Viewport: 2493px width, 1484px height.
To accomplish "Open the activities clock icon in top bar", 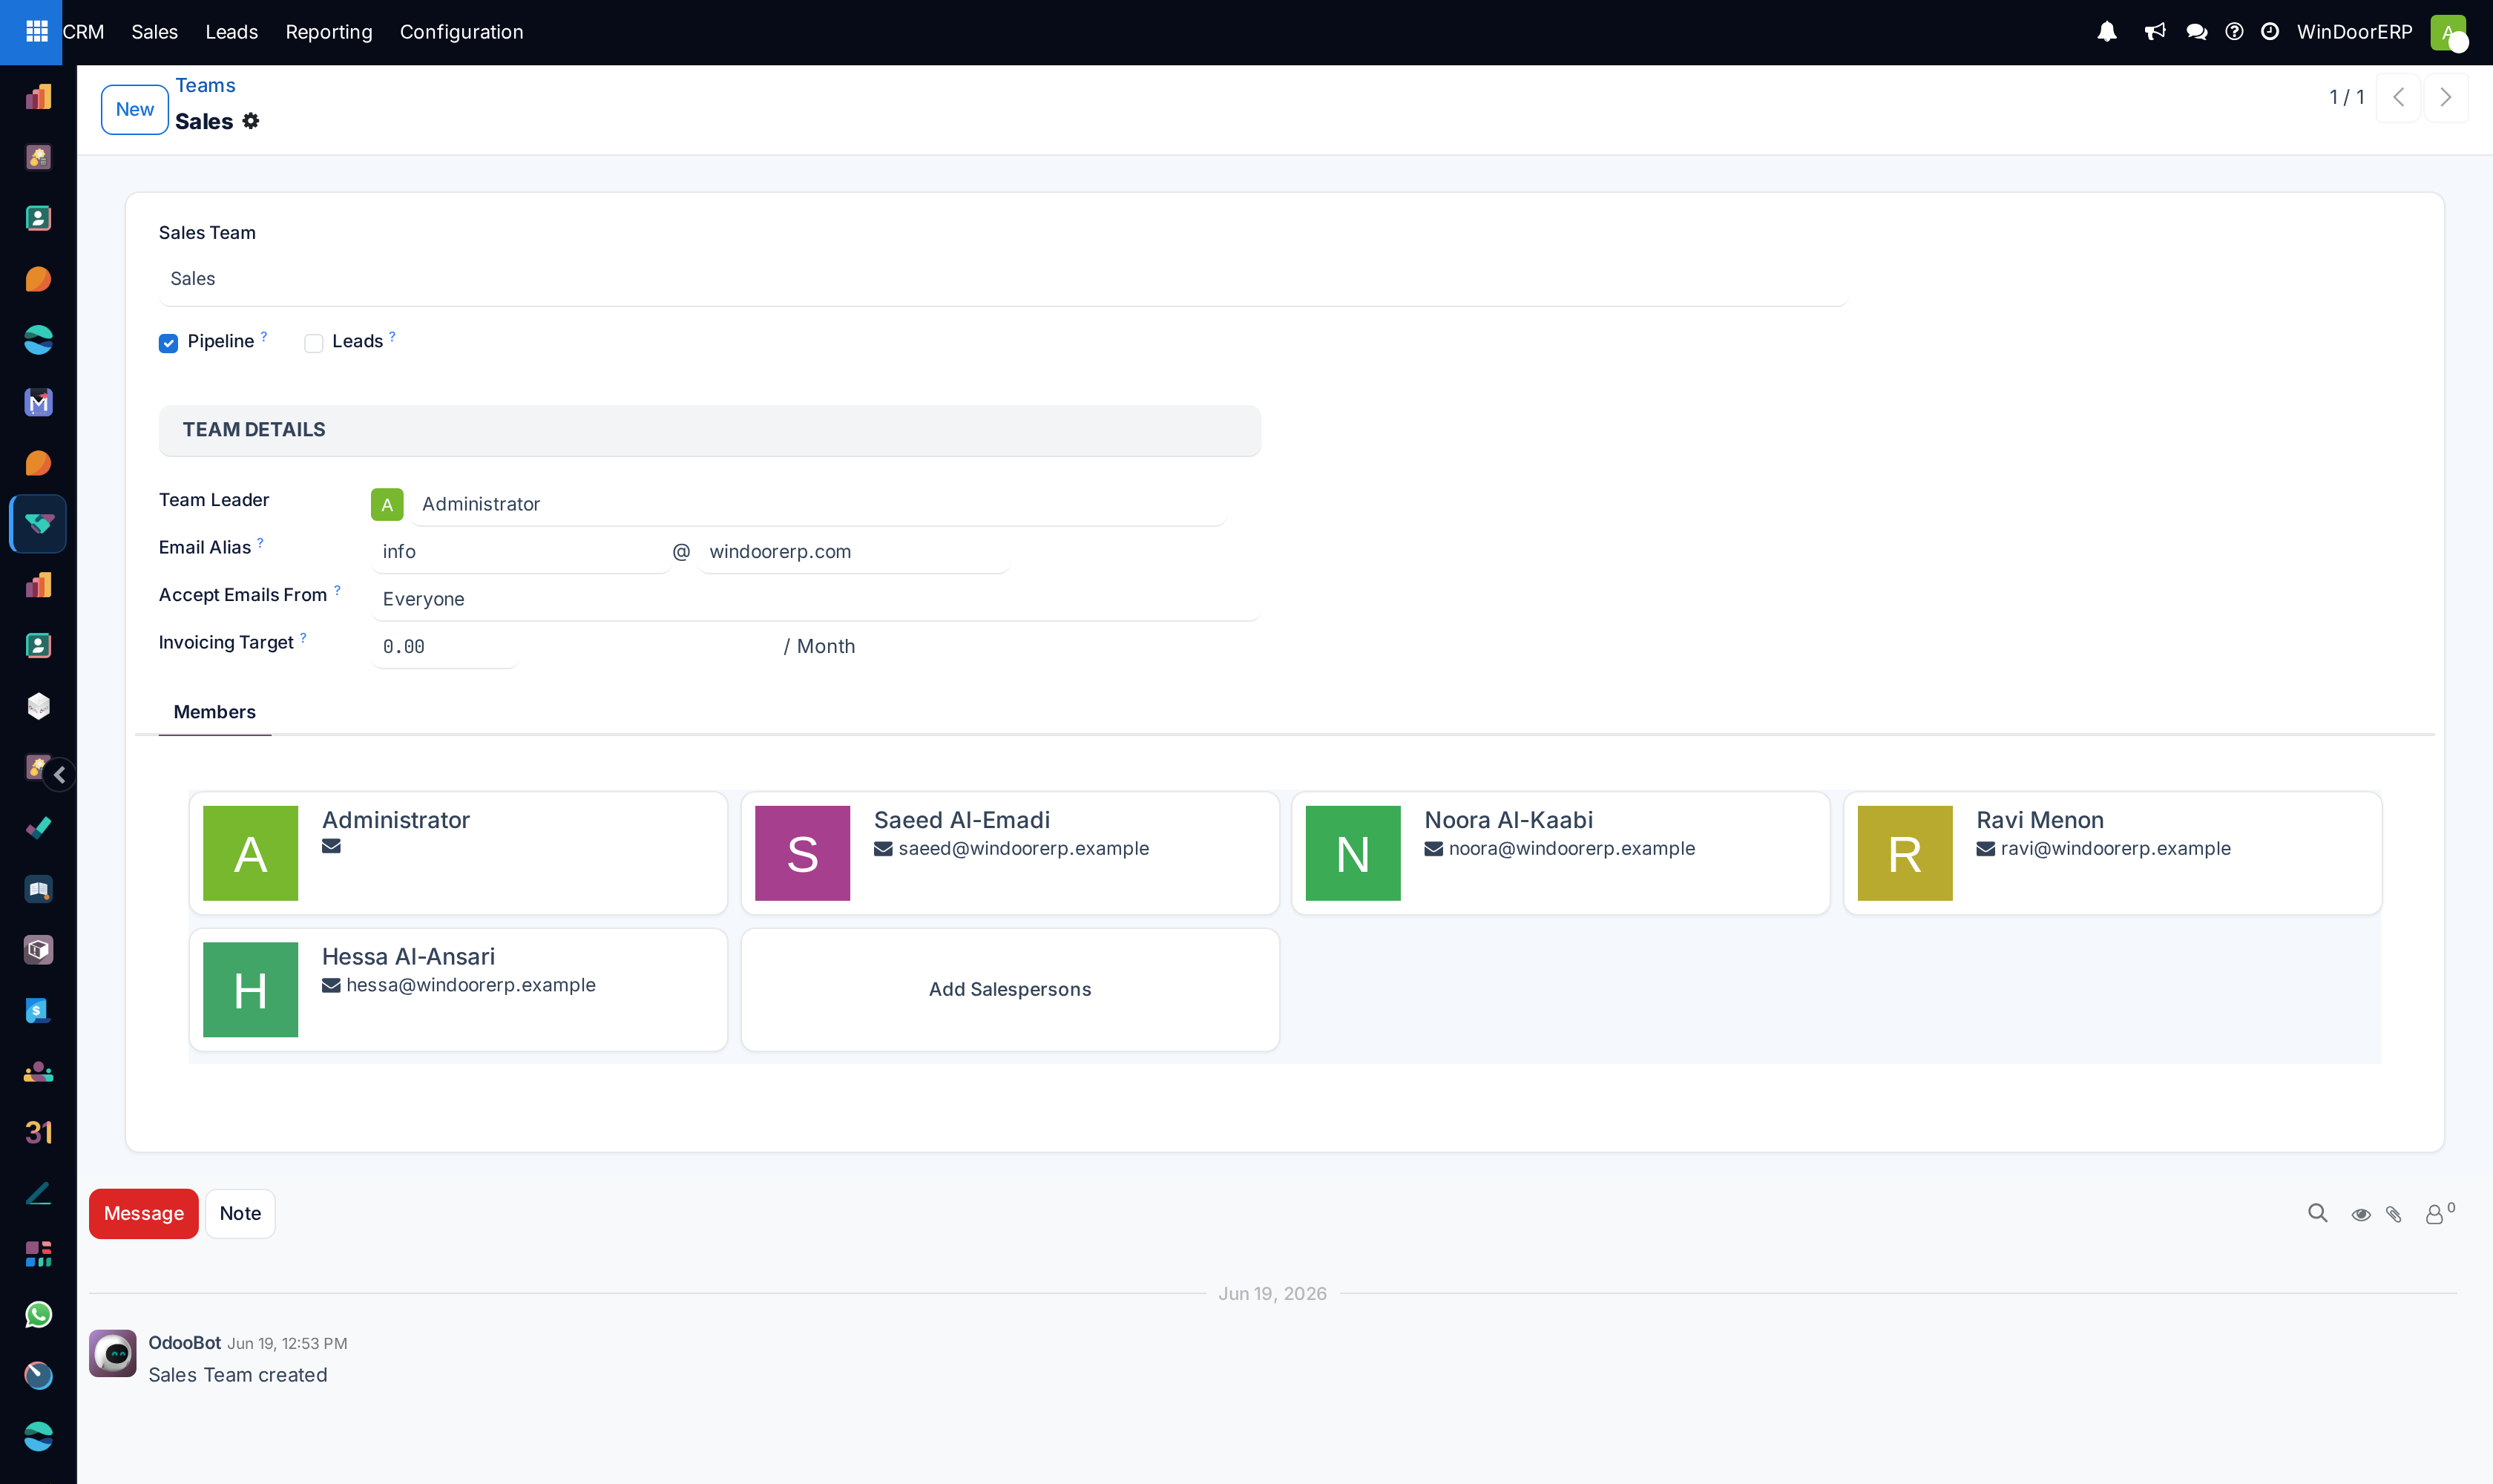I will coord(2270,32).
